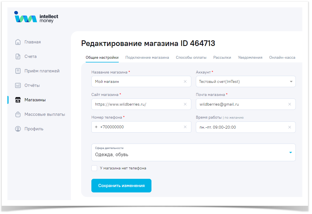312x214 pixels.
Task: Clear the Название магазина field
Action: coord(185,81)
